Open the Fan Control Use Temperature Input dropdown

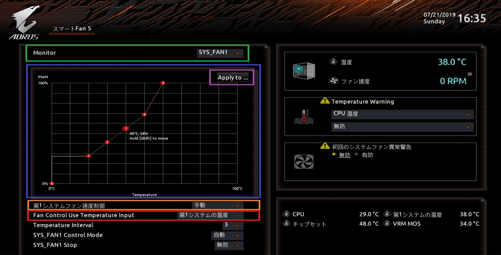[210, 215]
